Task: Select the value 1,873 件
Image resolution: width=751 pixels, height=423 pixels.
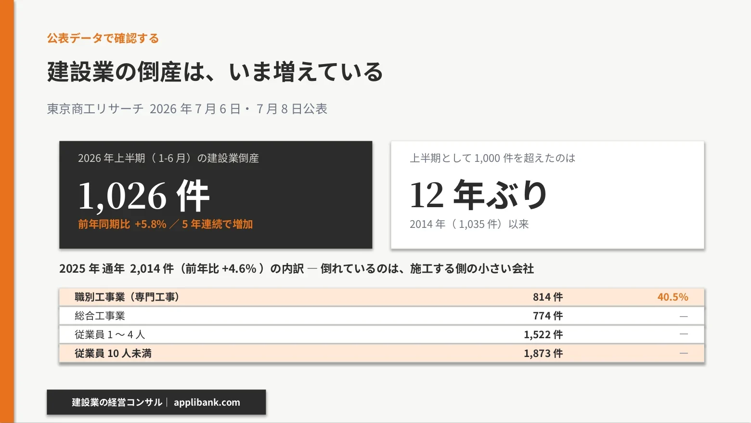Action: point(544,354)
